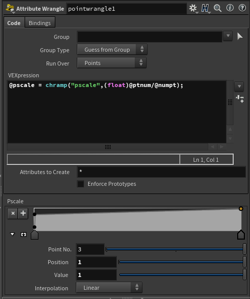Open the Interpolation Linear dropdown
This screenshot has height=299, width=250.
coord(109,287)
